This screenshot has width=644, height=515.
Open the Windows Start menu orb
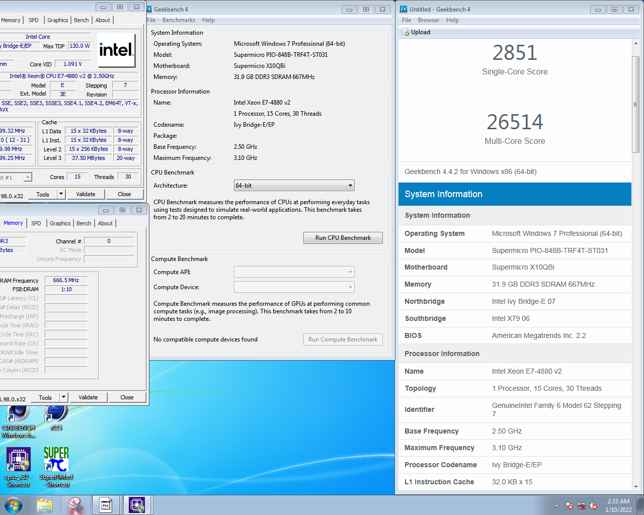pyautogui.click(x=13, y=505)
